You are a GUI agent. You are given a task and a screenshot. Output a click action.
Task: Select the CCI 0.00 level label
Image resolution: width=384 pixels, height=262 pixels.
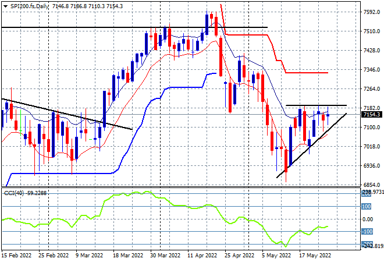(368, 219)
